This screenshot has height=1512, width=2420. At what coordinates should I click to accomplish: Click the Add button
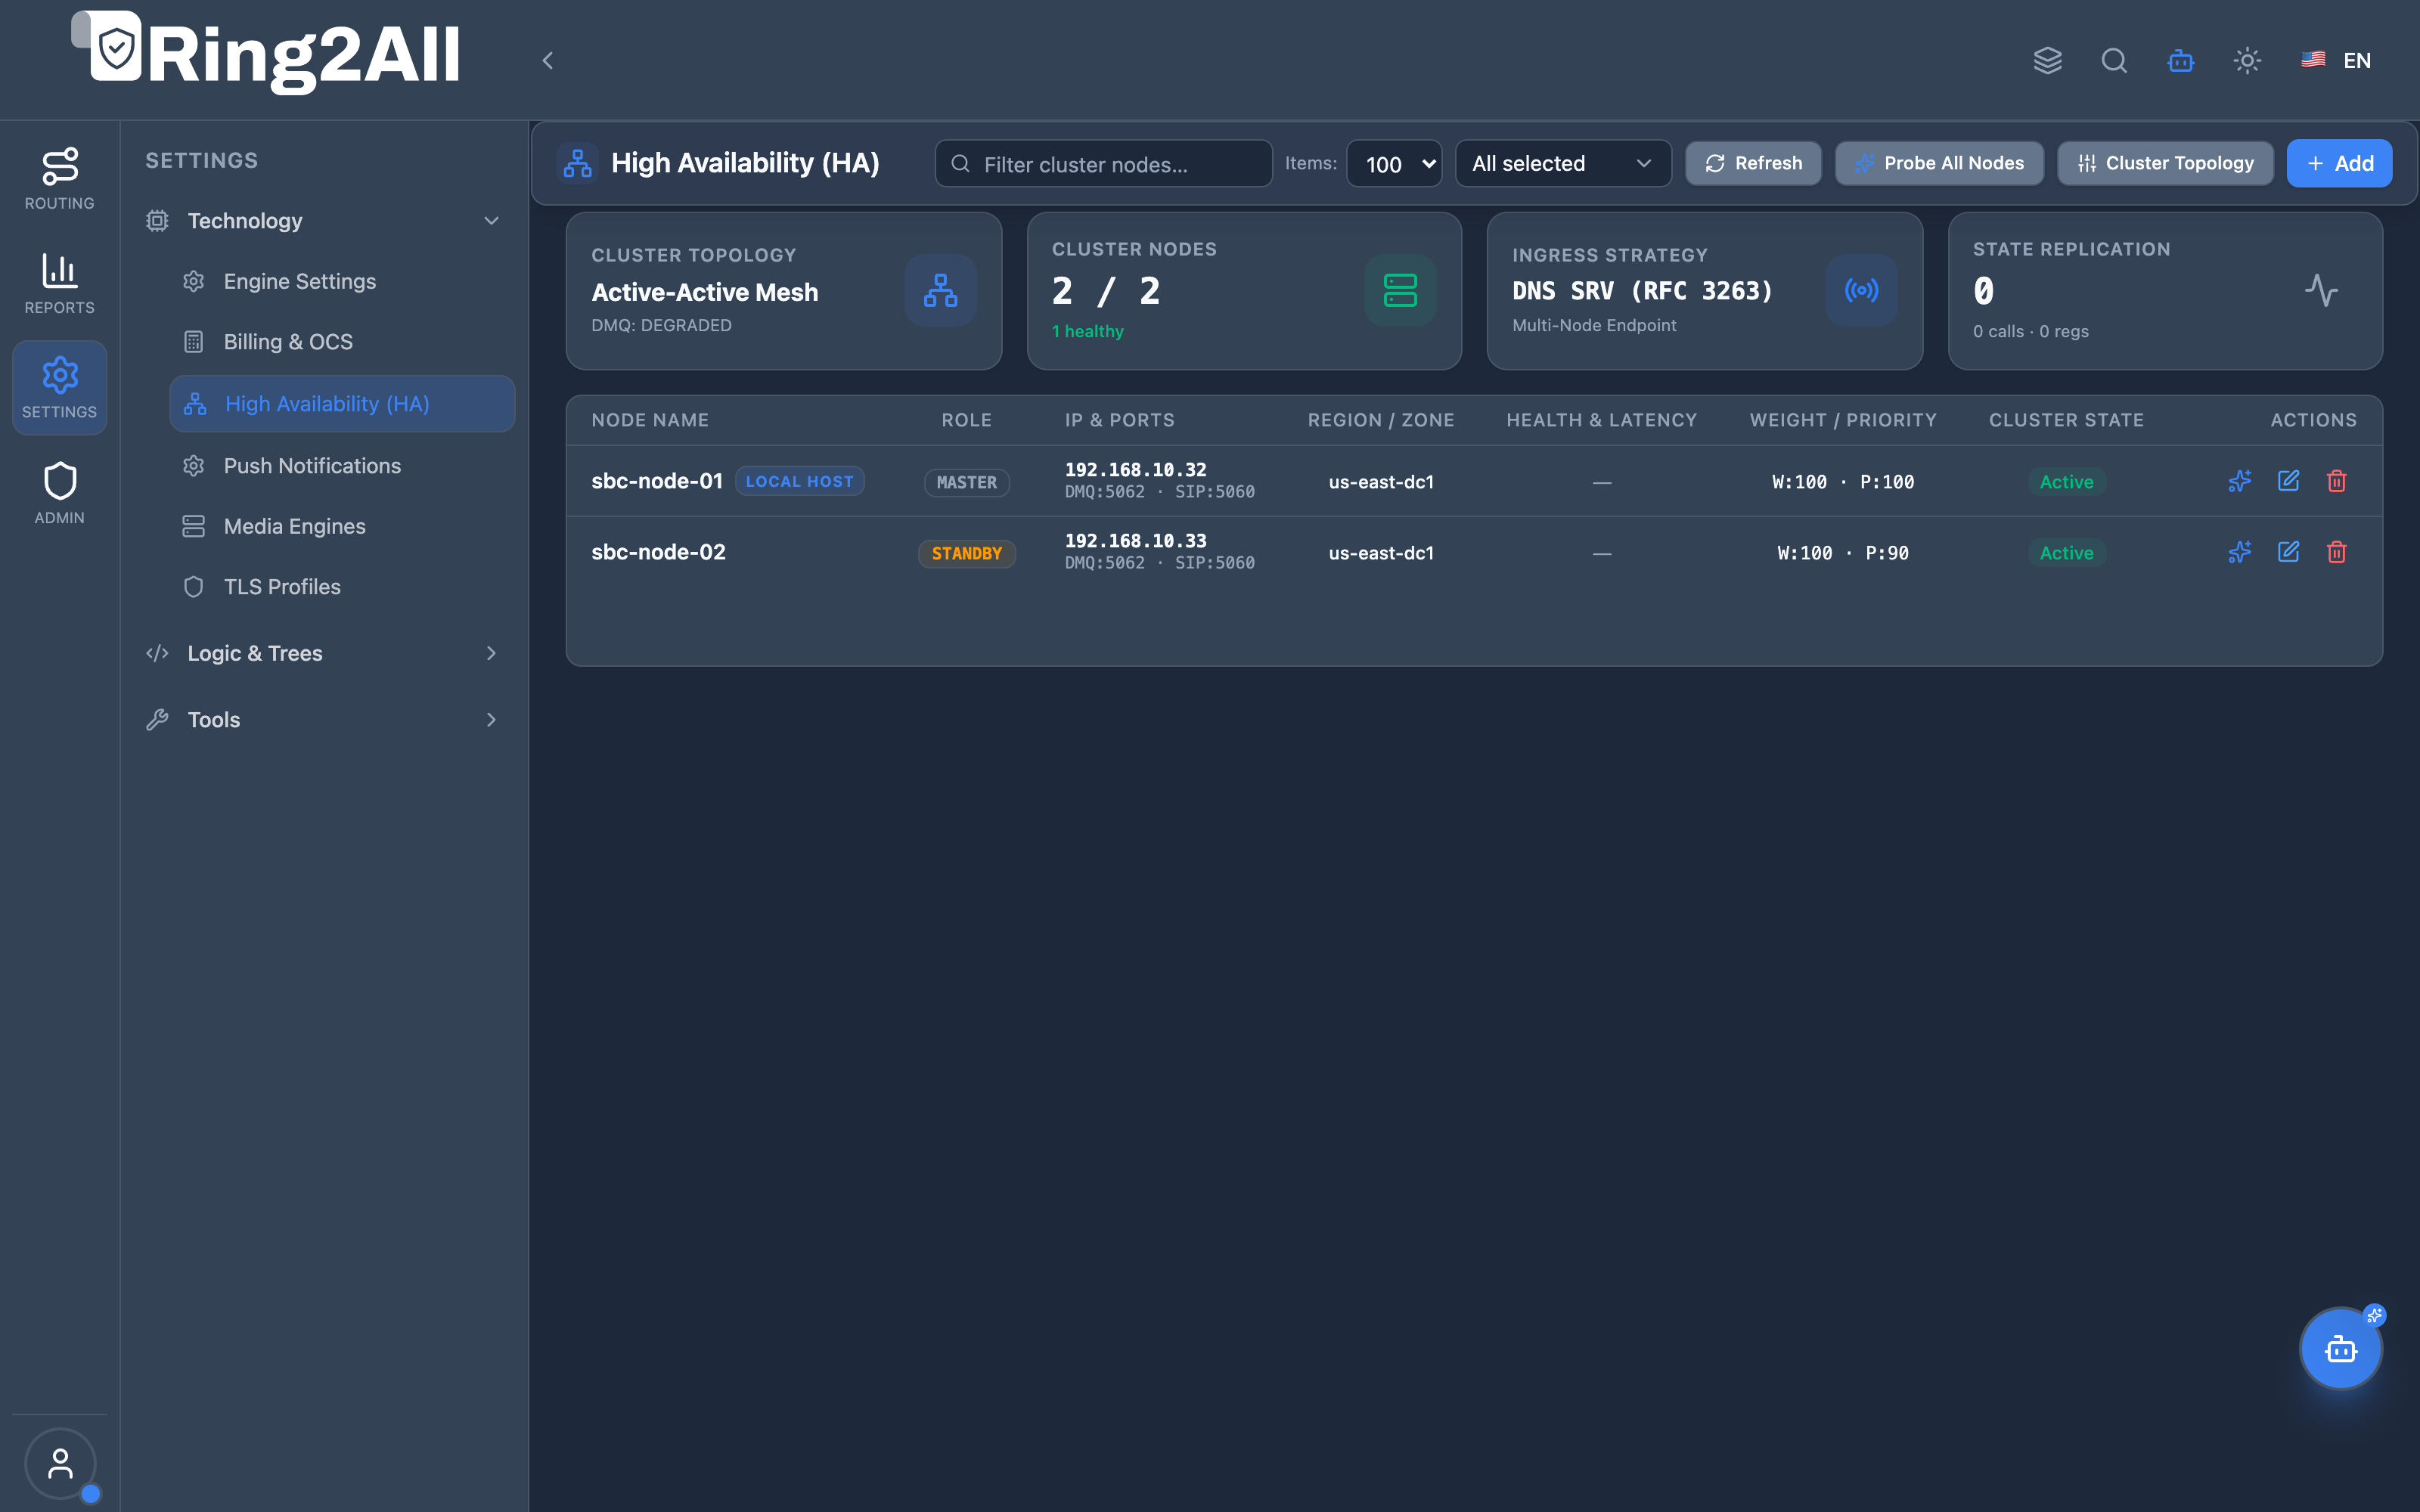coord(2339,163)
